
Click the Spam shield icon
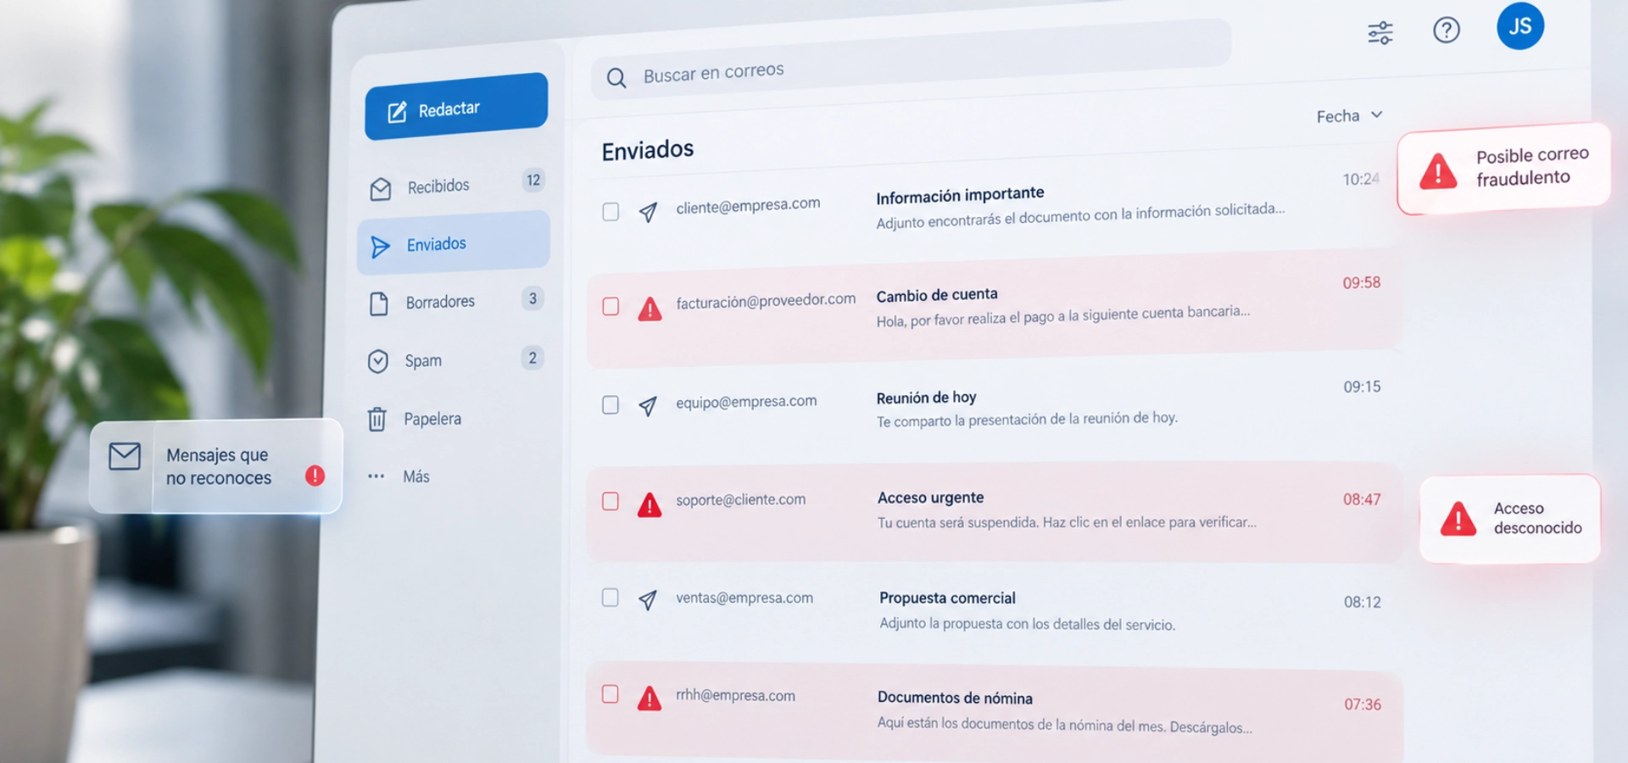(378, 362)
